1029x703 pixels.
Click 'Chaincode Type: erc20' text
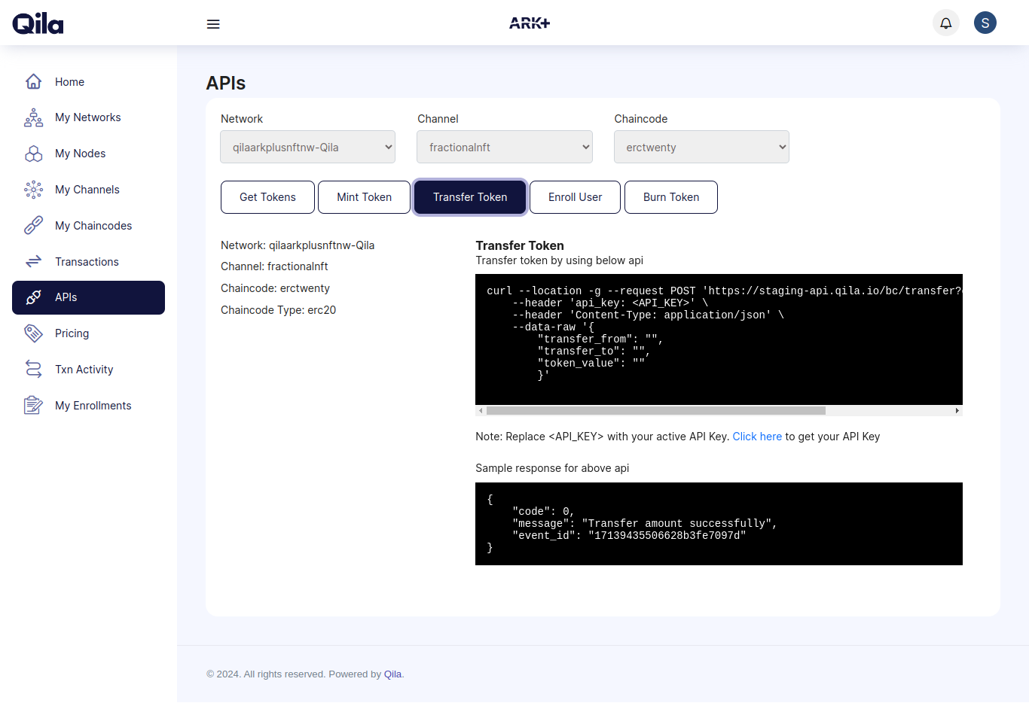pyautogui.click(x=278, y=310)
